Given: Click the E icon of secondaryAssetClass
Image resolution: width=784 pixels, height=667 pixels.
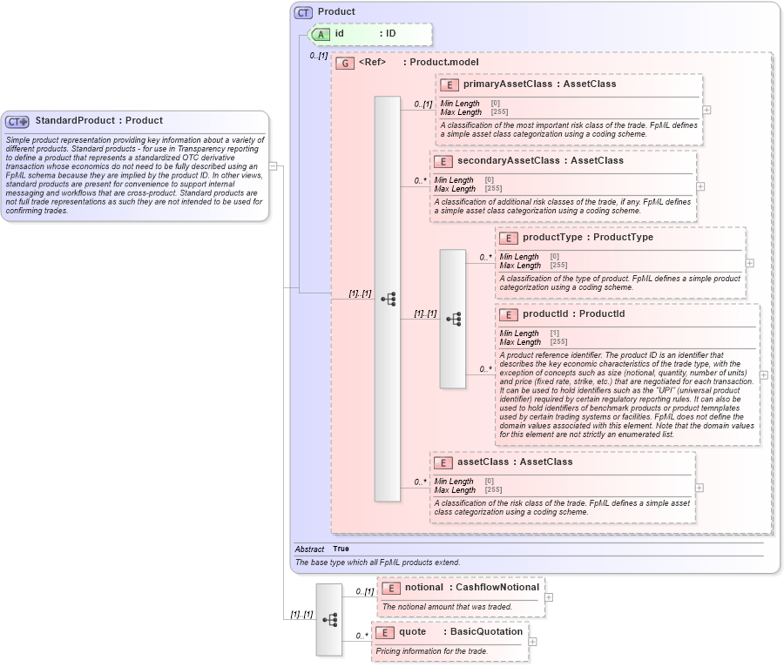Looking at the screenshot, I should coord(443,161).
